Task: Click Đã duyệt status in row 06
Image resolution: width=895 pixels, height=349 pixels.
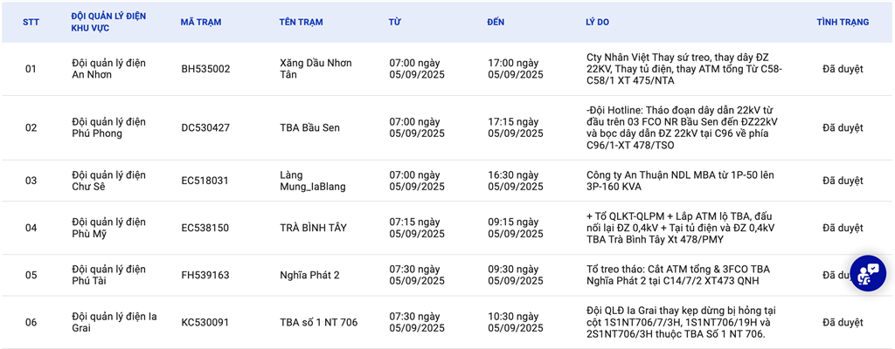Action: click(x=843, y=322)
